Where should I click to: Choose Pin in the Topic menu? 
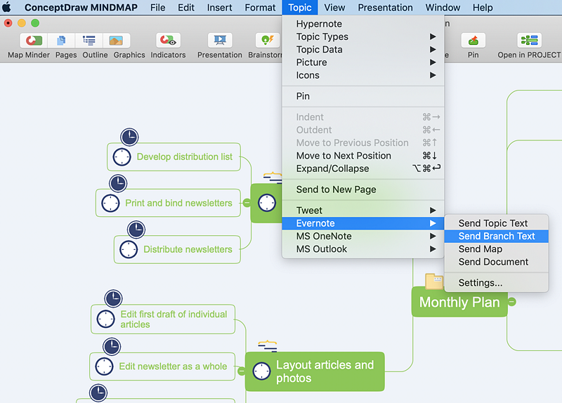pyautogui.click(x=362, y=96)
